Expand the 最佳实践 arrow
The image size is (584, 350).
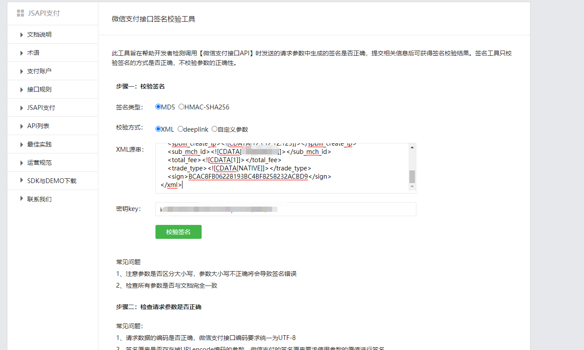pos(22,144)
